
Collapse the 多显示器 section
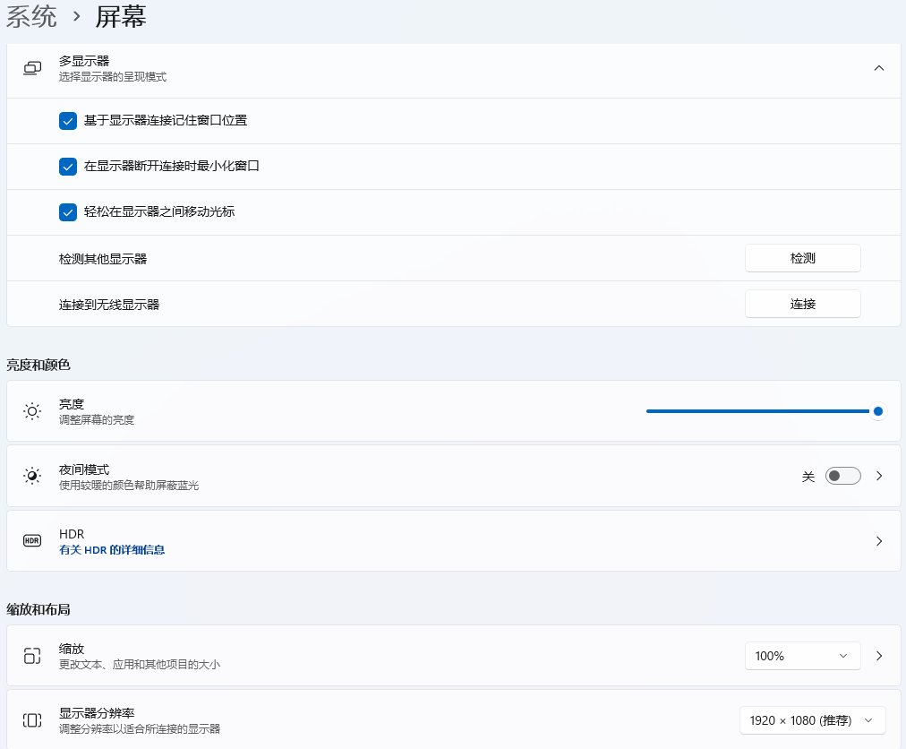point(879,68)
